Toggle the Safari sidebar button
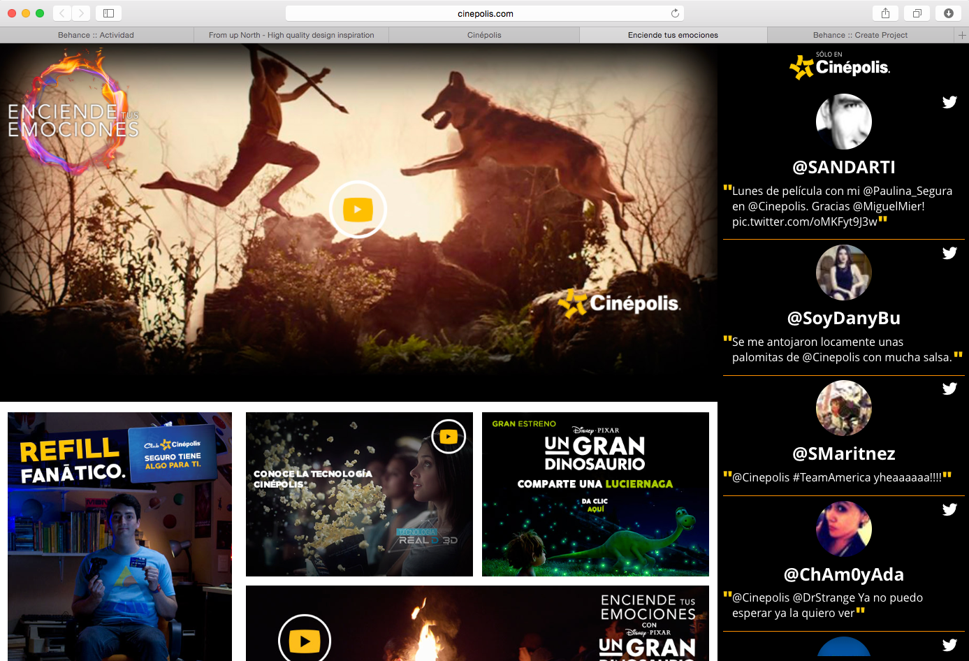 click(x=108, y=13)
